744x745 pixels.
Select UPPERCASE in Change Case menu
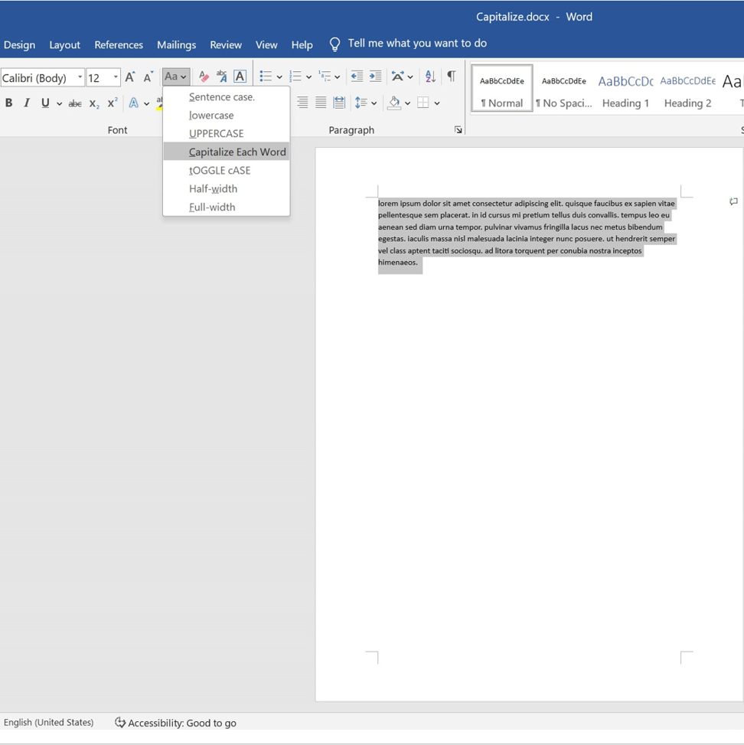pyautogui.click(x=217, y=133)
